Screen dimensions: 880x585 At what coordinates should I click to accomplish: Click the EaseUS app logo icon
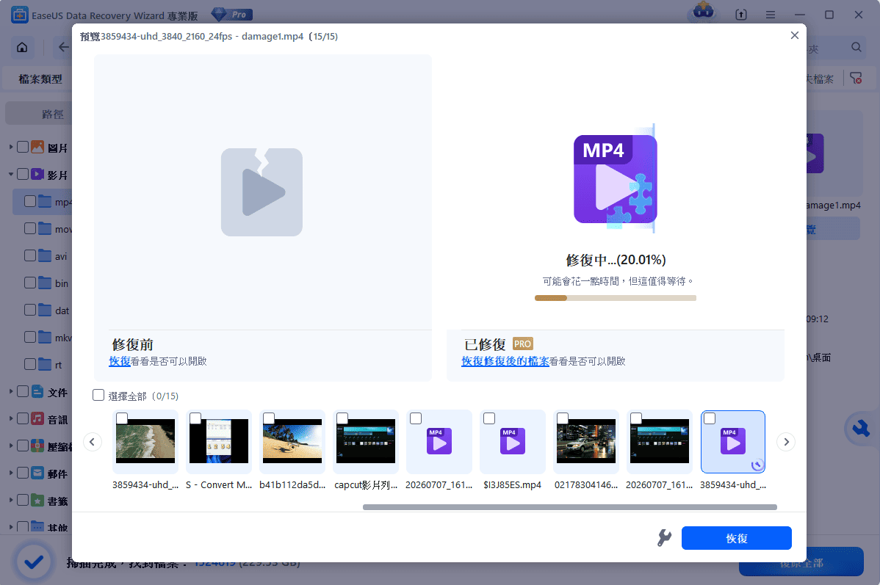pos(20,15)
